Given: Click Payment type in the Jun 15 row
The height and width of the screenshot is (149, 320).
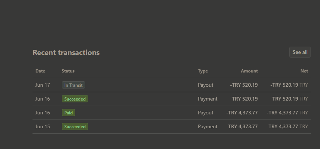Looking at the screenshot, I should click(207, 126).
